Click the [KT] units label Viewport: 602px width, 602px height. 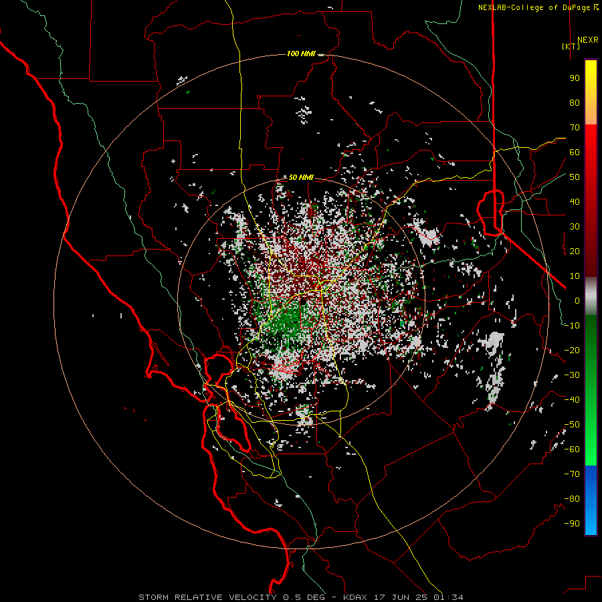tap(571, 46)
